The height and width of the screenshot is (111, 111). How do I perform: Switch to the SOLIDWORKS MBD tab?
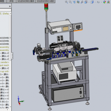point(46,1)
